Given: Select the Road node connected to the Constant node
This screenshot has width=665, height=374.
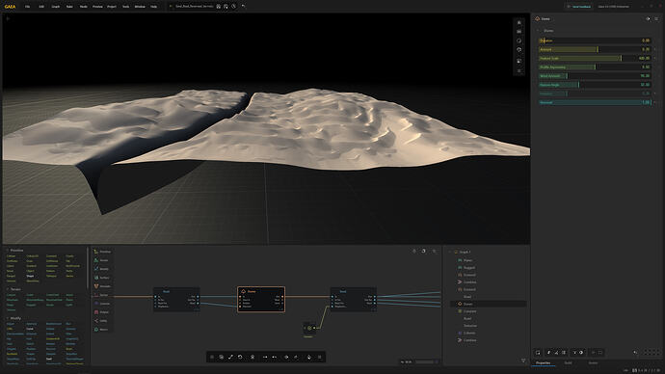Looking at the screenshot, I should pyautogui.click(x=354, y=300).
